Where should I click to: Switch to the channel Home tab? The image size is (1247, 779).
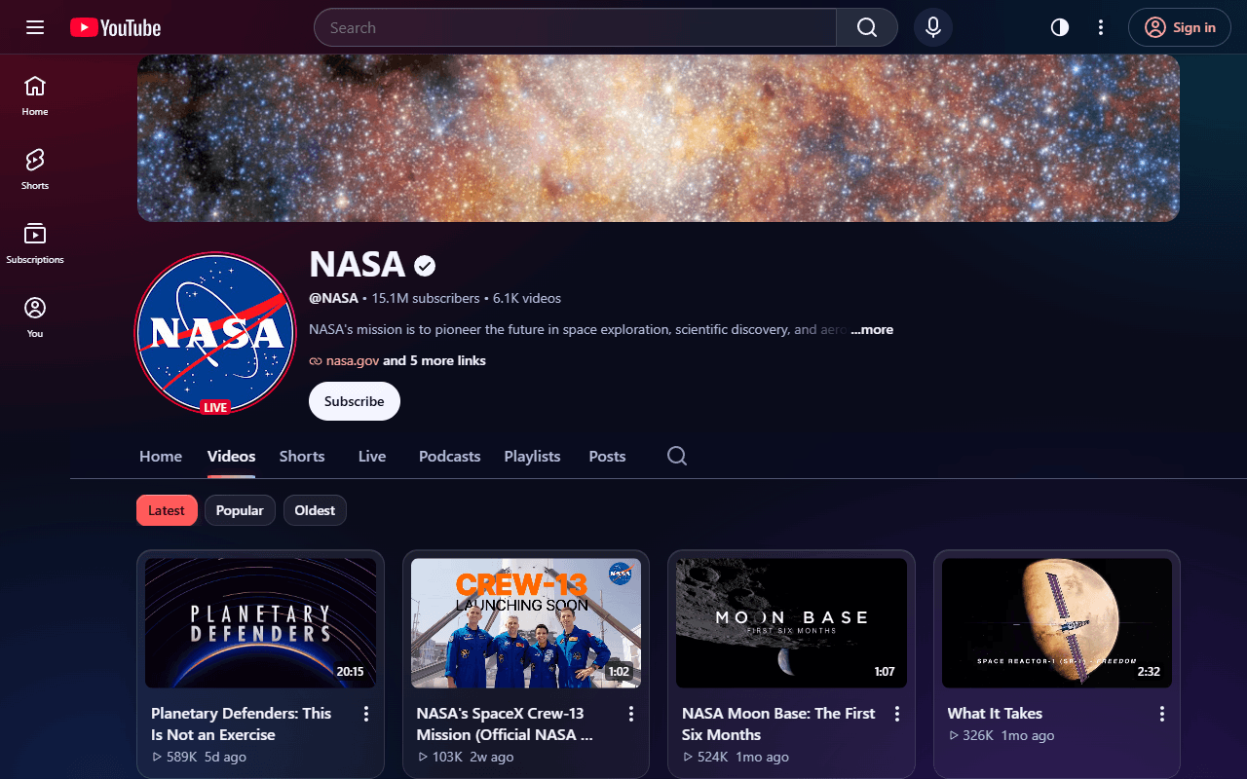[x=161, y=456]
